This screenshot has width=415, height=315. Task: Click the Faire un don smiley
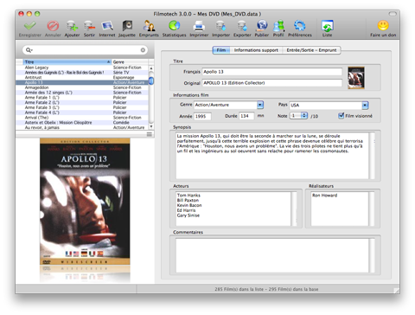(x=383, y=26)
